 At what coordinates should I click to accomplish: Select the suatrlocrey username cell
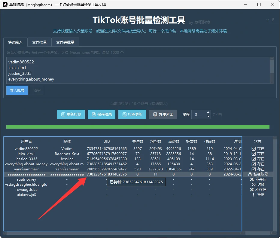point(26,179)
